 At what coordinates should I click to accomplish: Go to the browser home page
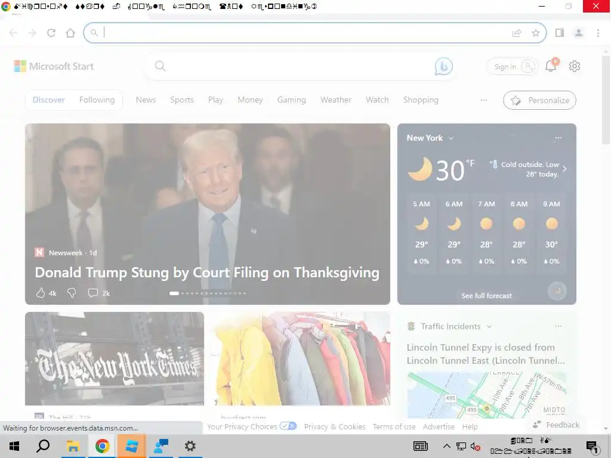70,33
